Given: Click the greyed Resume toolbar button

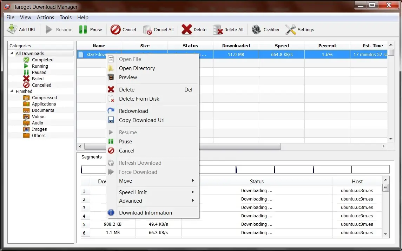Looking at the screenshot, I should point(59,29).
